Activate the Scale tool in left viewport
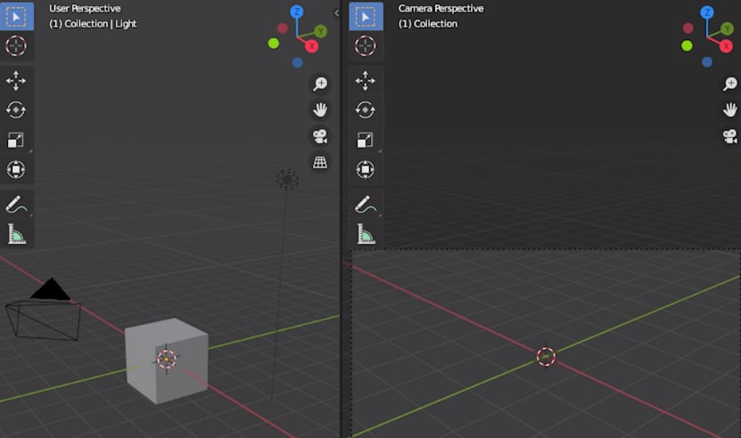The height and width of the screenshot is (438, 741). (x=17, y=140)
